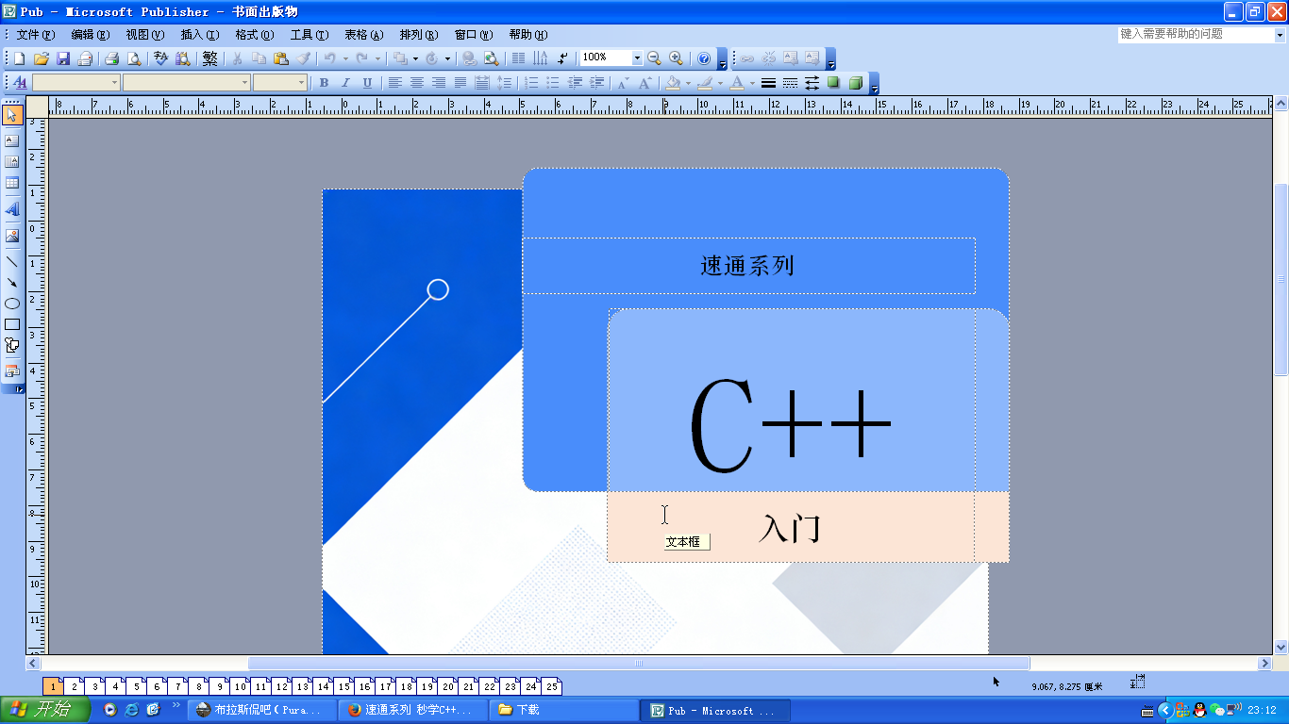Expand the Fill Color dropdown arrow

tap(688, 83)
